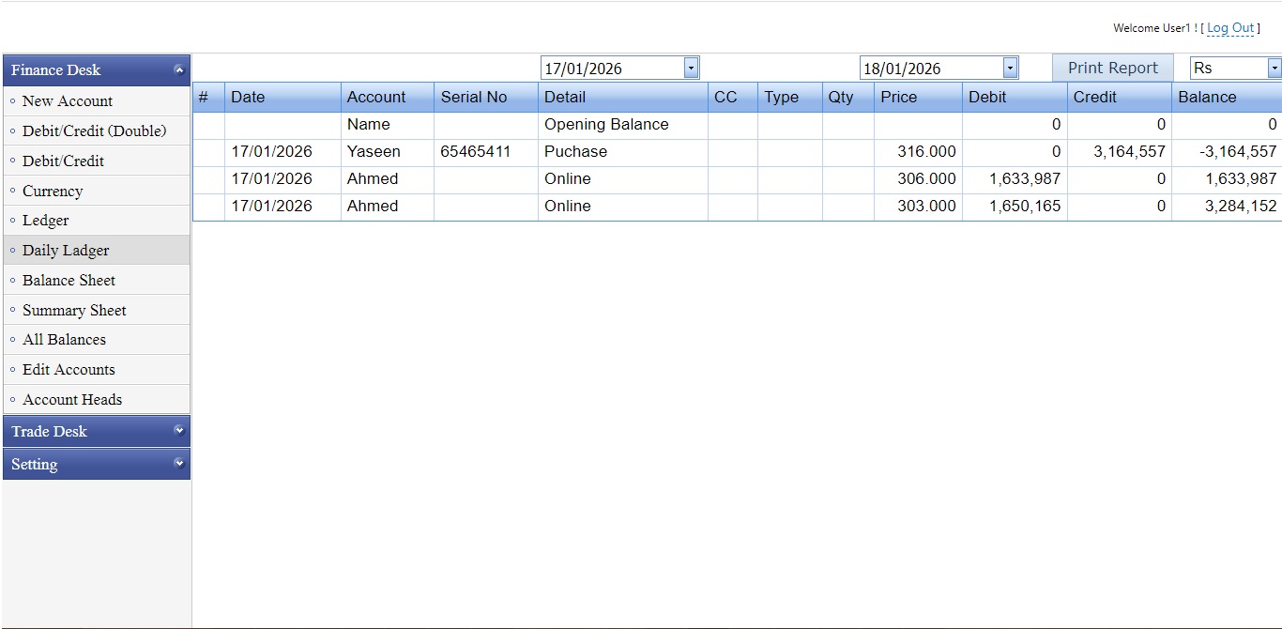Viewport: 1282px width, 629px height.
Task: Open Summary Sheet from sidebar
Action: click(x=74, y=310)
